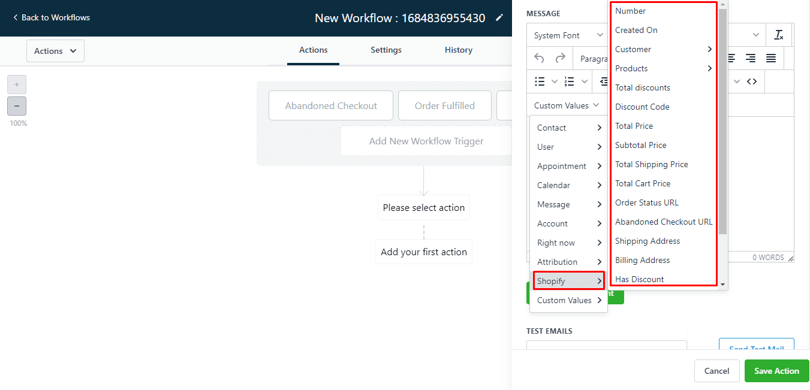This screenshot has height=390, width=810.
Task: Insert the Order Status URL value
Action: (663, 202)
